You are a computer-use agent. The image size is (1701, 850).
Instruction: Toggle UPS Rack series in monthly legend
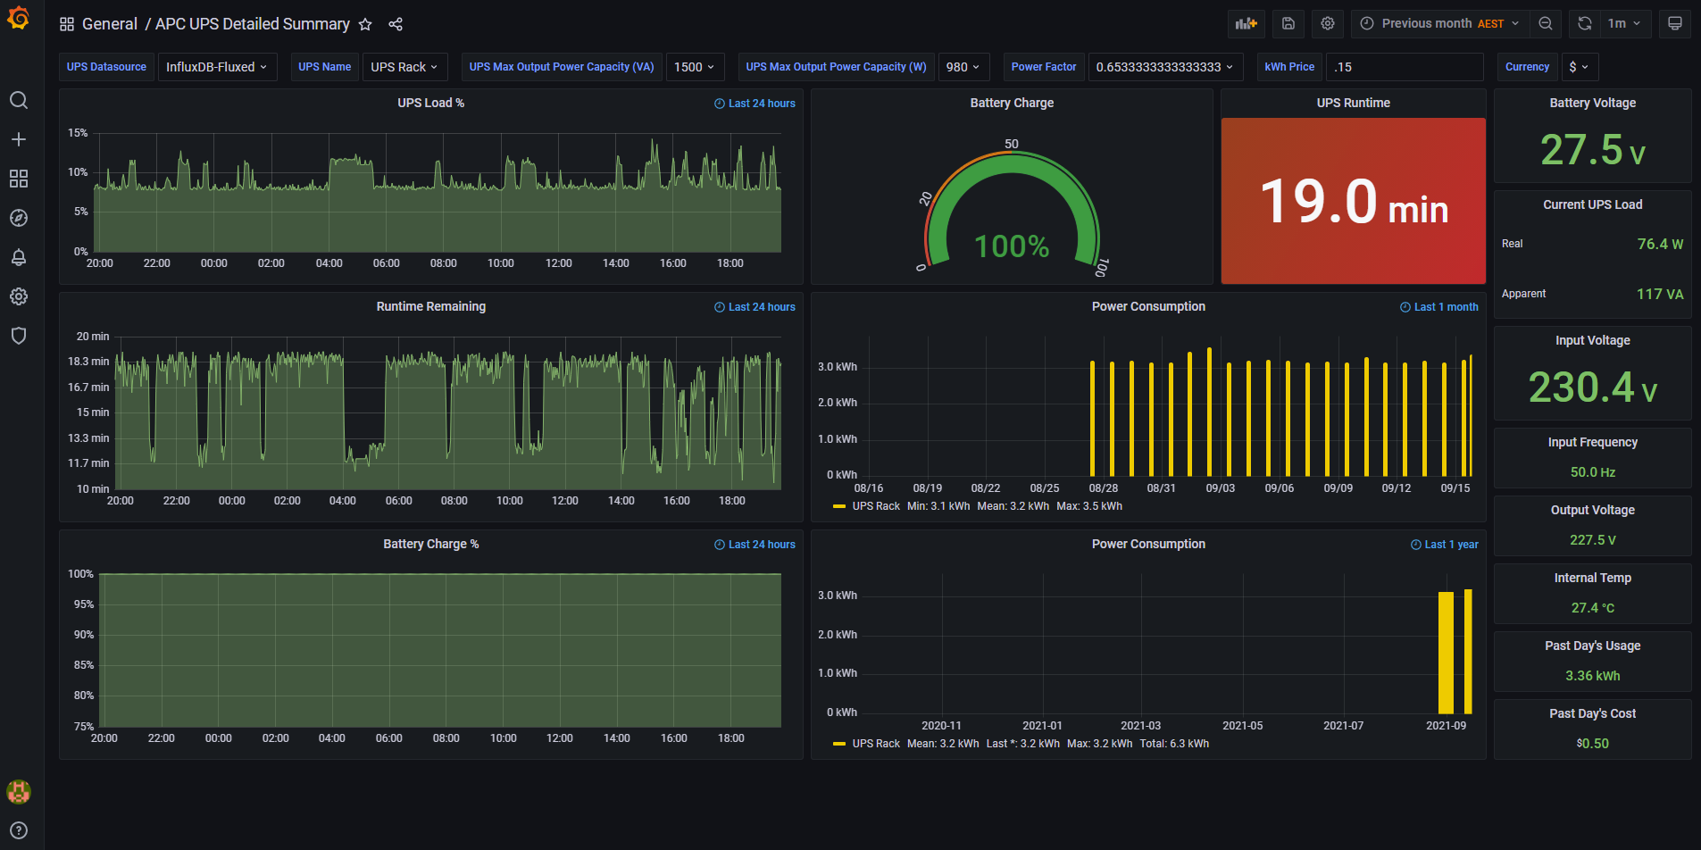[x=875, y=506]
